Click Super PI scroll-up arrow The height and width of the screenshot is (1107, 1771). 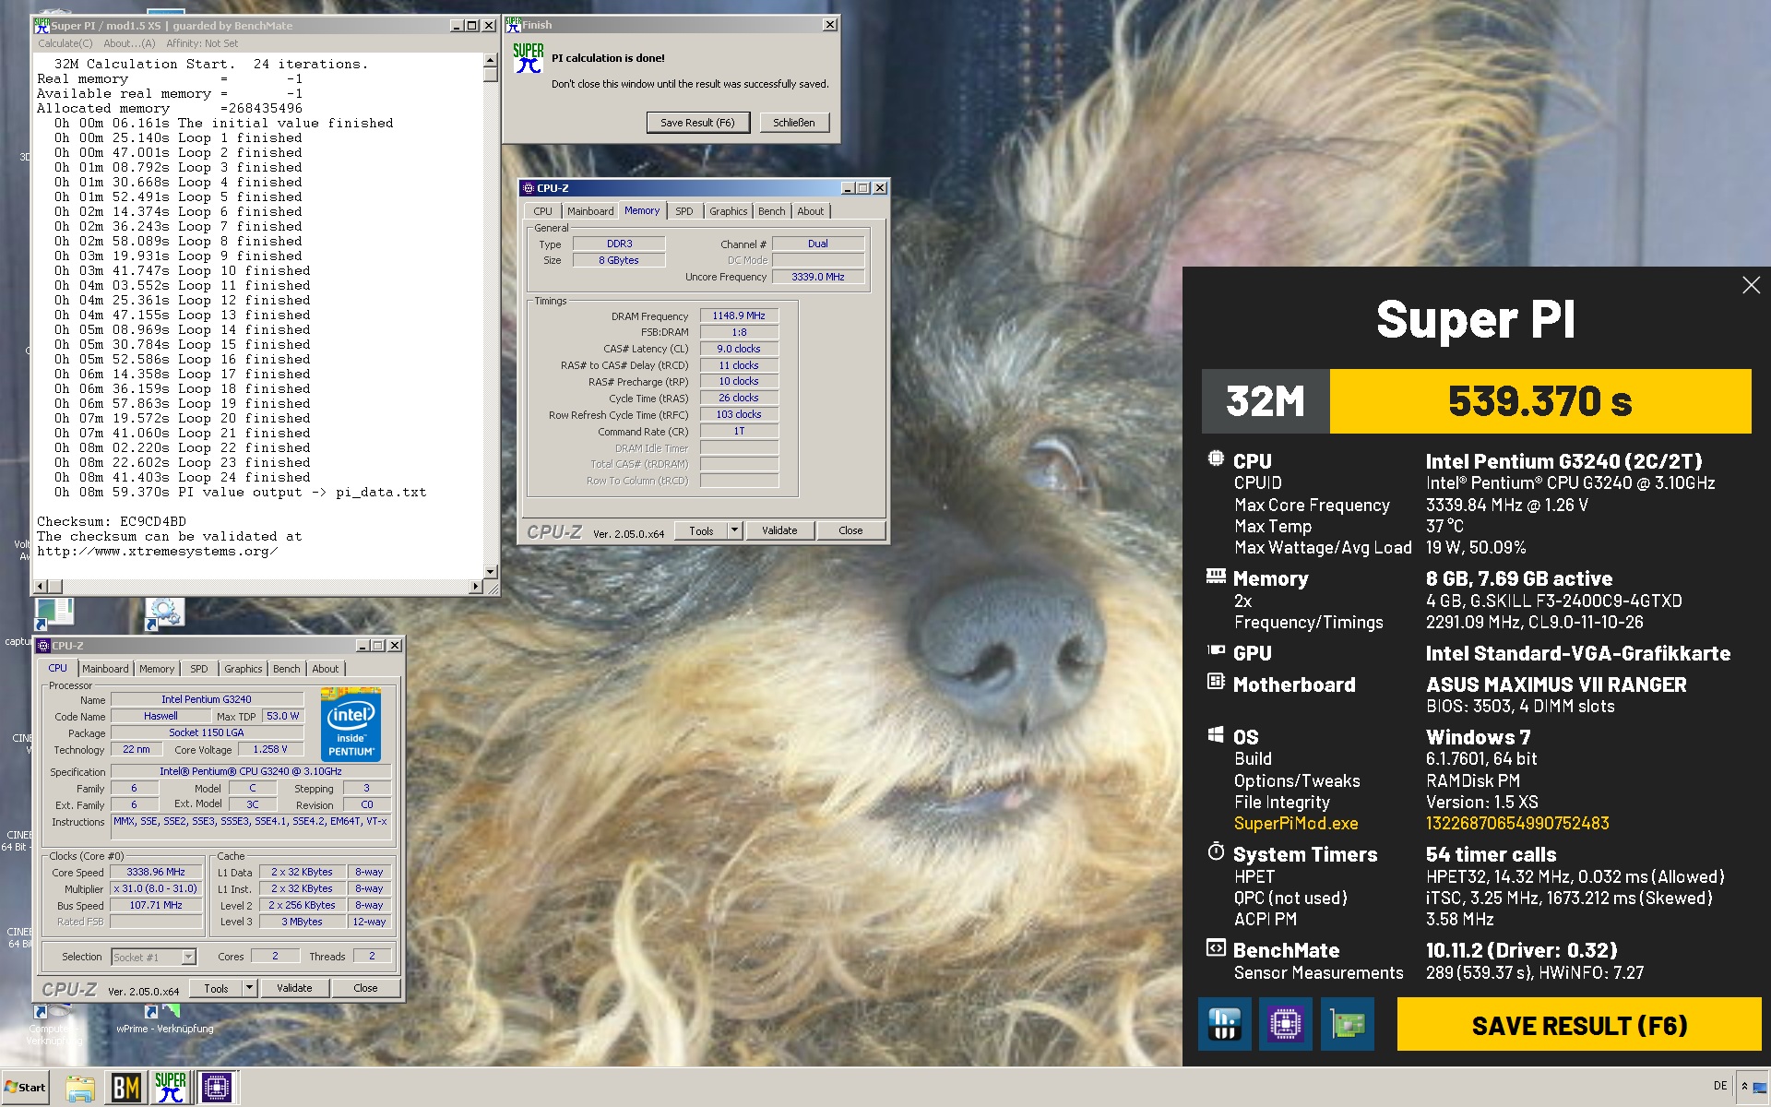tap(490, 60)
